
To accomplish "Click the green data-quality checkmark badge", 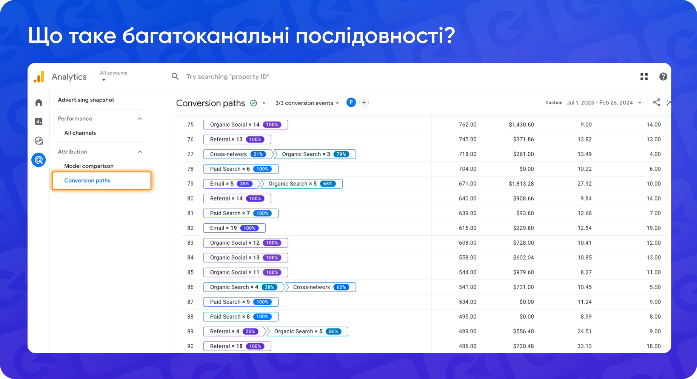I will pos(253,103).
